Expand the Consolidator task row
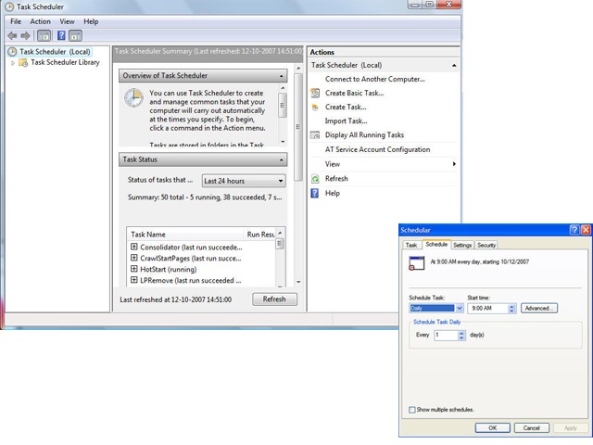The height and width of the screenshot is (445, 593). pos(133,247)
